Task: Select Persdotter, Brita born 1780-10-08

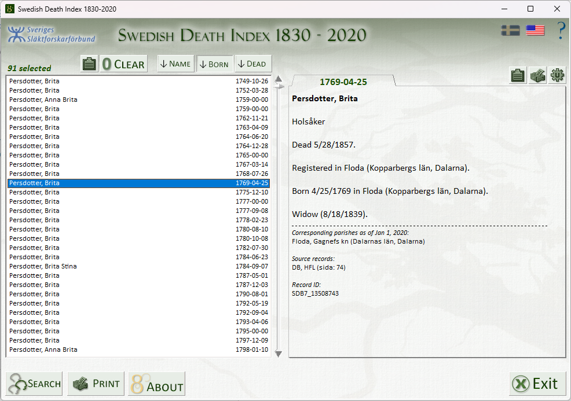Action: click(x=139, y=239)
